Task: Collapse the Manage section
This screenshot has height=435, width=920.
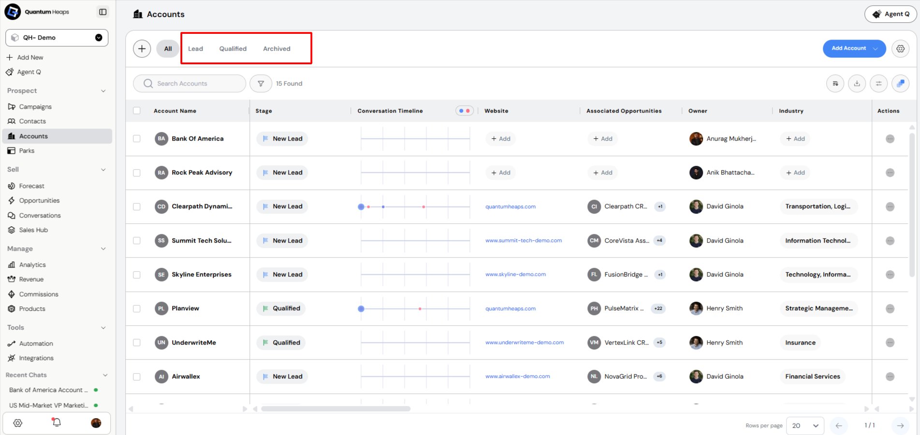Action: (x=103, y=249)
